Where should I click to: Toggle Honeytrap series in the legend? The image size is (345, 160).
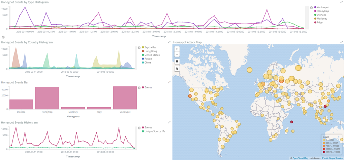click(x=321, y=11)
